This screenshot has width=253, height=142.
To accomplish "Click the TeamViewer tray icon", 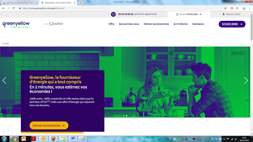I will 213,139.
